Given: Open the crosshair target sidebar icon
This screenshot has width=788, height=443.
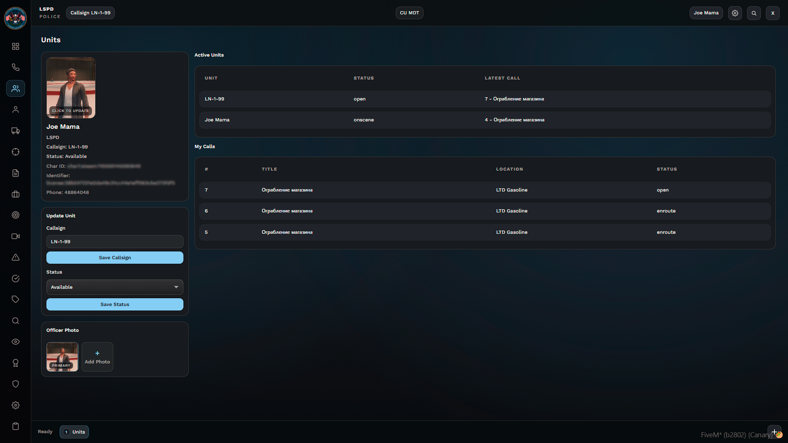Looking at the screenshot, I should (16, 152).
